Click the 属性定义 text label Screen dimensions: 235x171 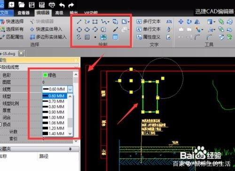coord(152,37)
